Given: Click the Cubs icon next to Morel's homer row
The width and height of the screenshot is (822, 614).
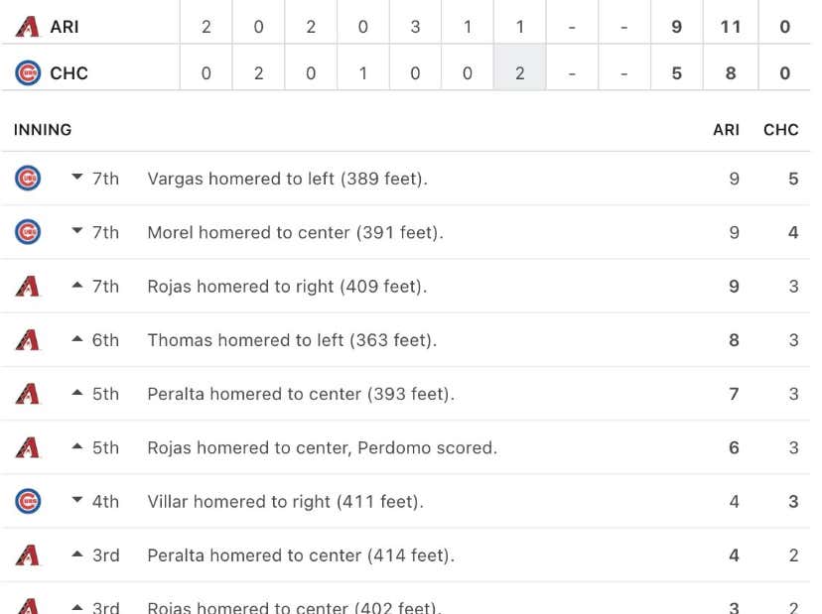Looking at the screenshot, I should 27,232.
